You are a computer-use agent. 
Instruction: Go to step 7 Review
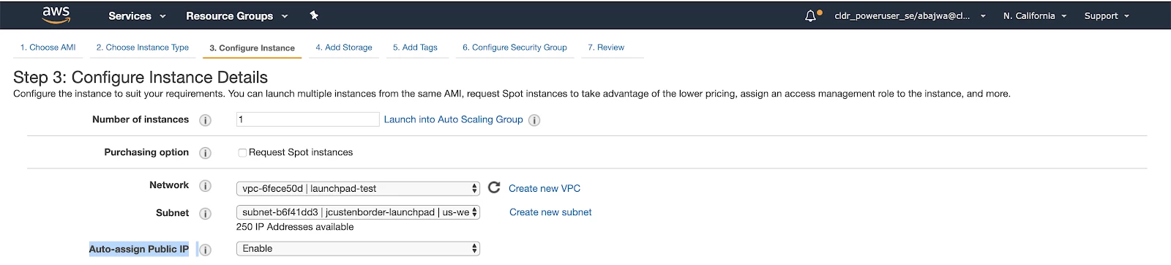(606, 48)
